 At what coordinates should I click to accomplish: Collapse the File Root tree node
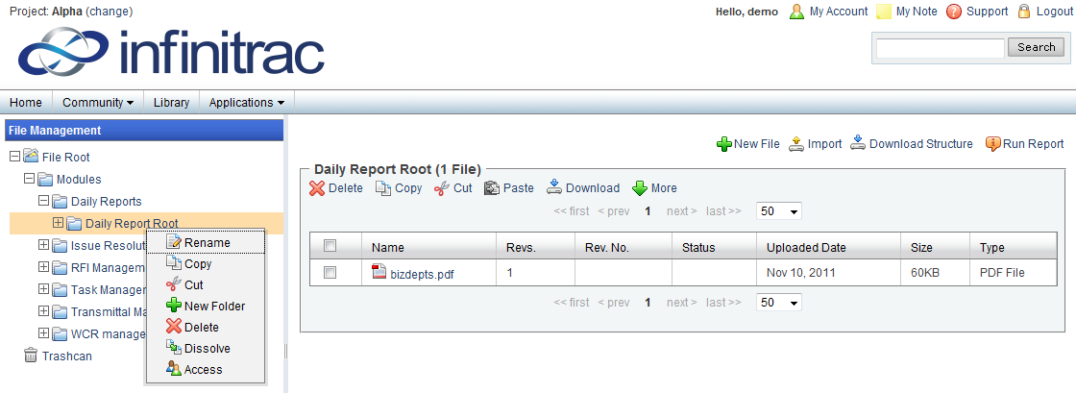click(15, 157)
